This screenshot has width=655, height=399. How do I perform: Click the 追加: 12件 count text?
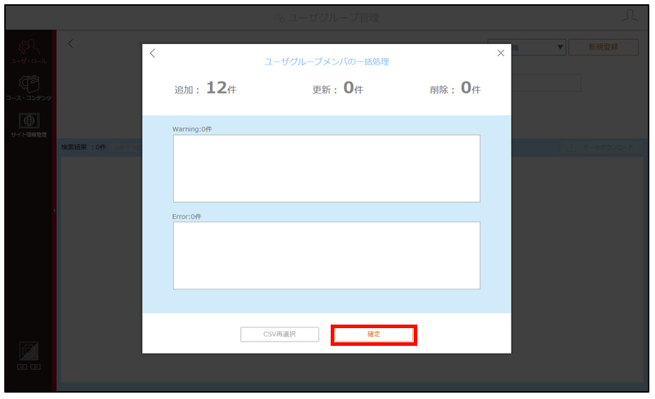pyautogui.click(x=205, y=88)
